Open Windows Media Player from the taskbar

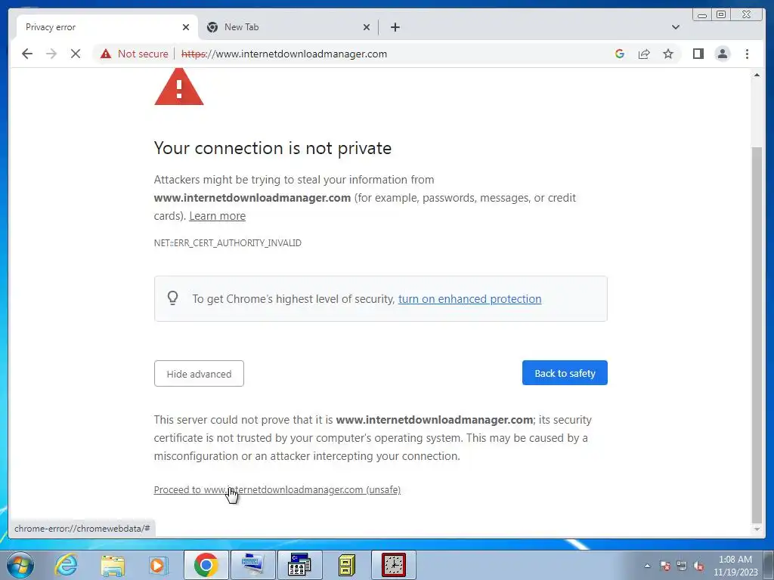[x=159, y=565]
